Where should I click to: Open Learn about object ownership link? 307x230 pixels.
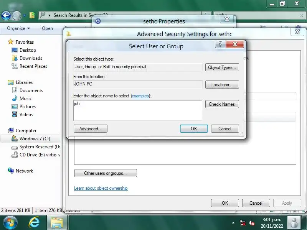101,188
